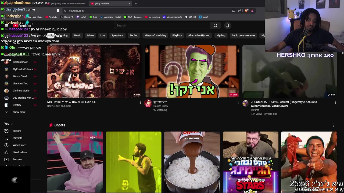Start voice search with microphone icon
344x193 pixels.
click(x=228, y=25)
